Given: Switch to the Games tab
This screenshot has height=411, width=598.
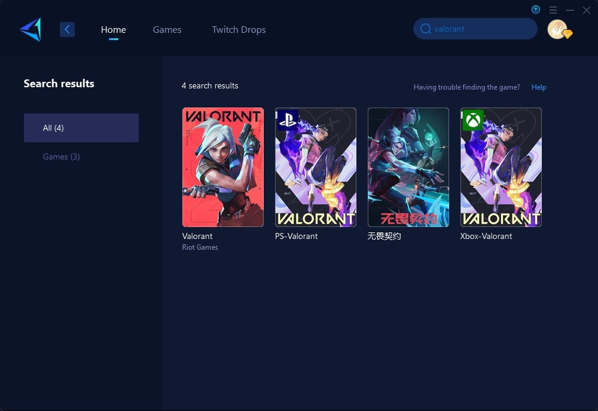Looking at the screenshot, I should pos(167,30).
